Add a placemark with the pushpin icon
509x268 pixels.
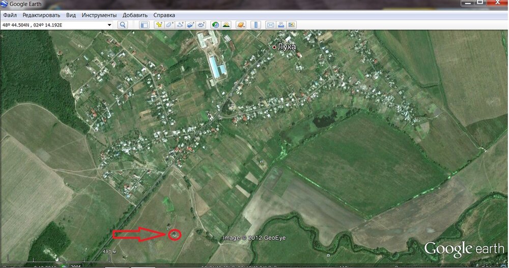(159, 25)
